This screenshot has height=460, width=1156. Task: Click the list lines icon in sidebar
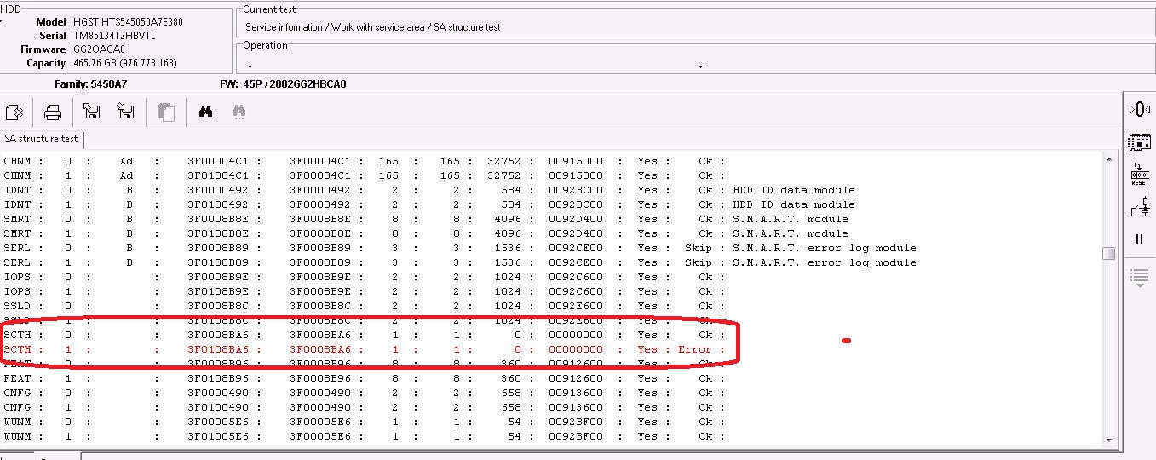coord(1140,277)
